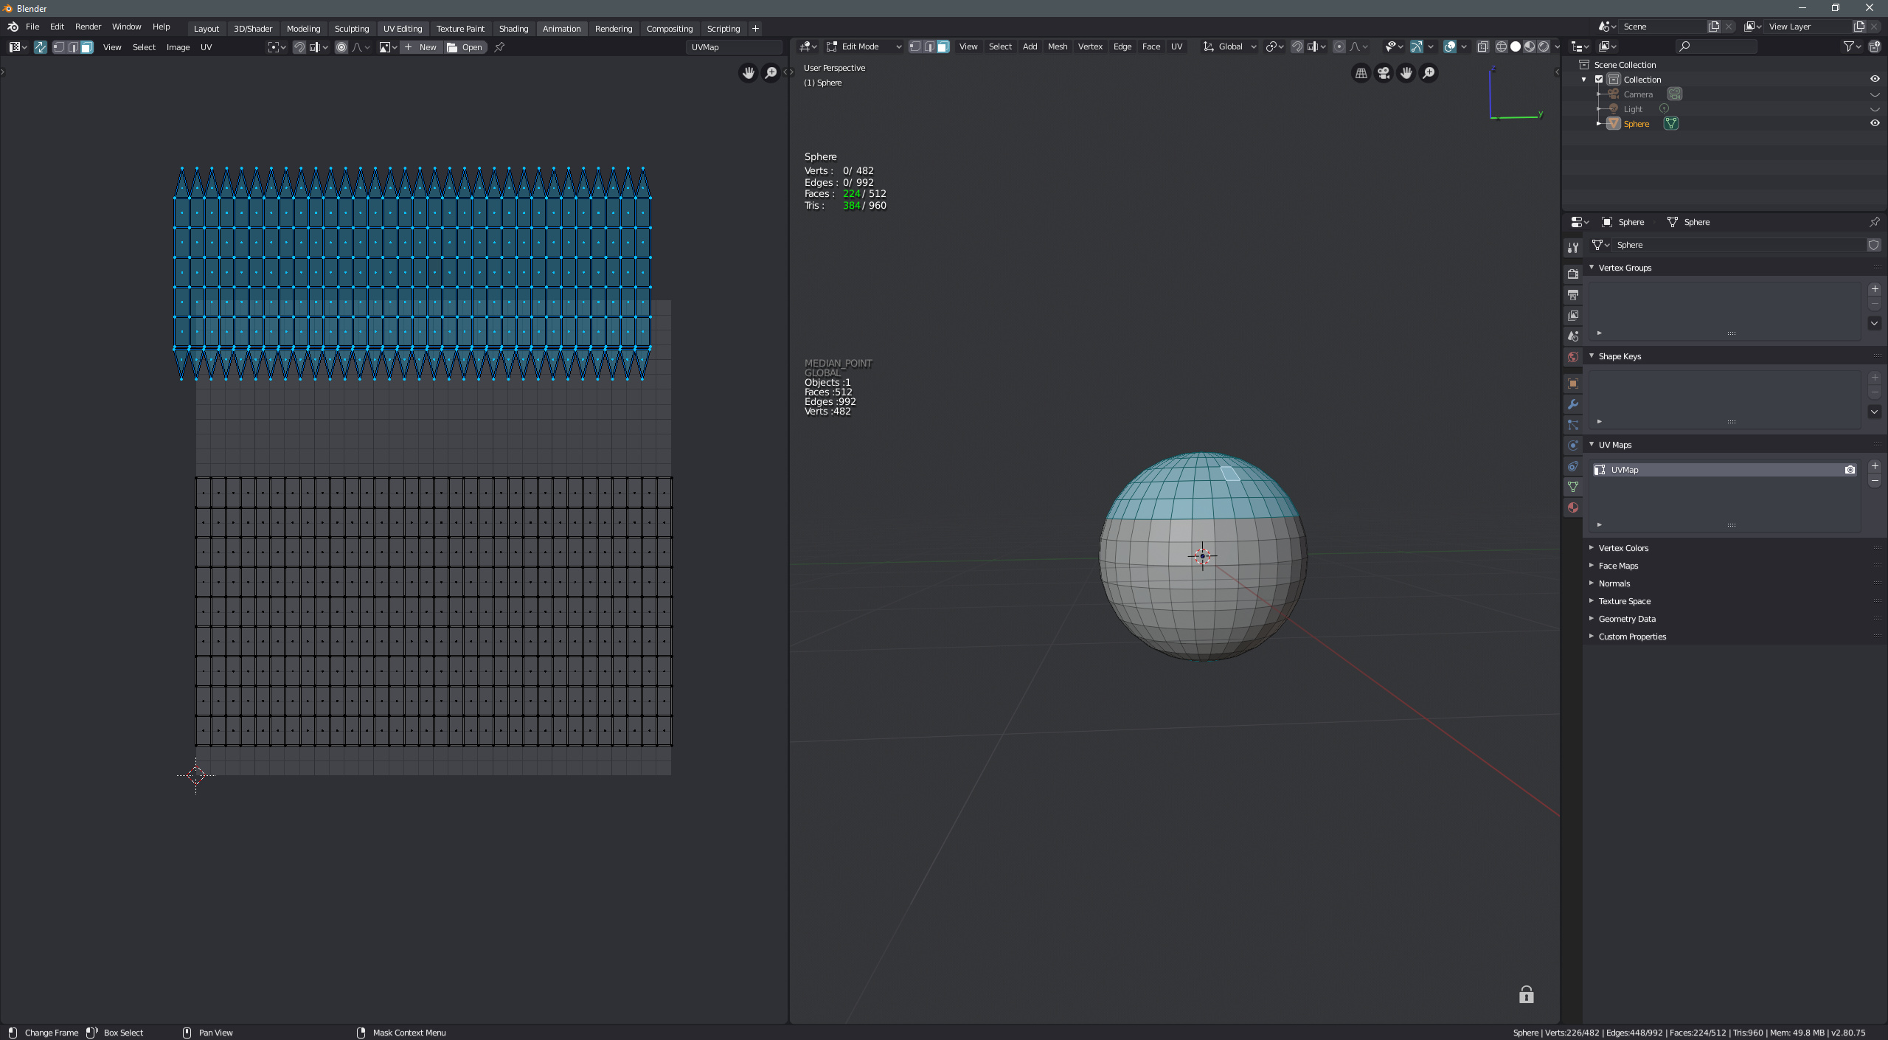Open the Output properties tab
Image resolution: width=1888 pixels, height=1040 pixels.
pos(1573,295)
